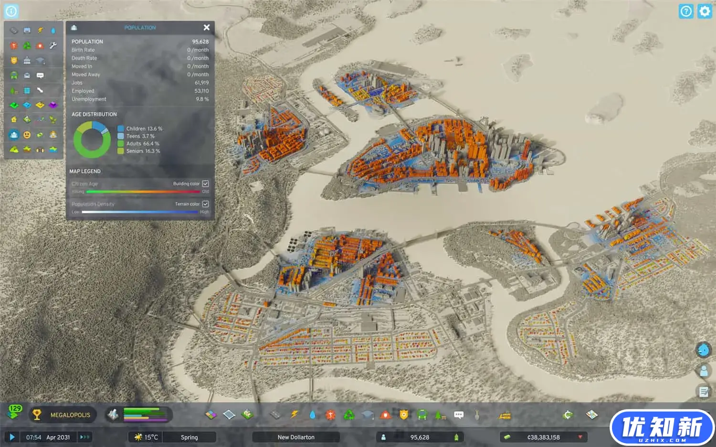Expand population trend arrow in status bar

(x=456, y=437)
